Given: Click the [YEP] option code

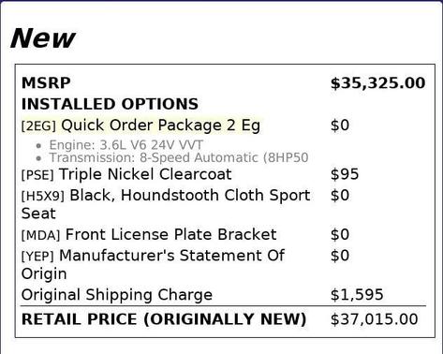Looking at the screenshot, I should [x=37, y=257].
